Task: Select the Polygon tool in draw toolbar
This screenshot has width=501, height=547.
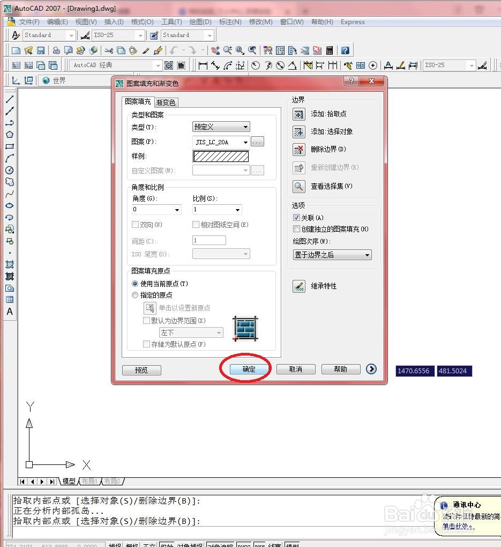Action: click(10, 135)
